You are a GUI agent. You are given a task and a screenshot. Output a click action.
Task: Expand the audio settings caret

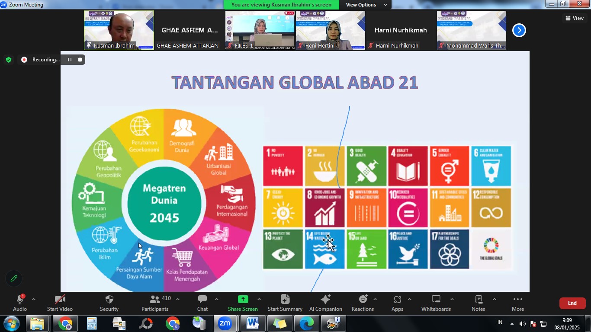34,299
